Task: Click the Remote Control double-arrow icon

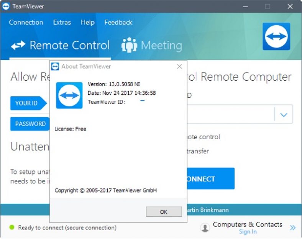Action: tap(18, 45)
